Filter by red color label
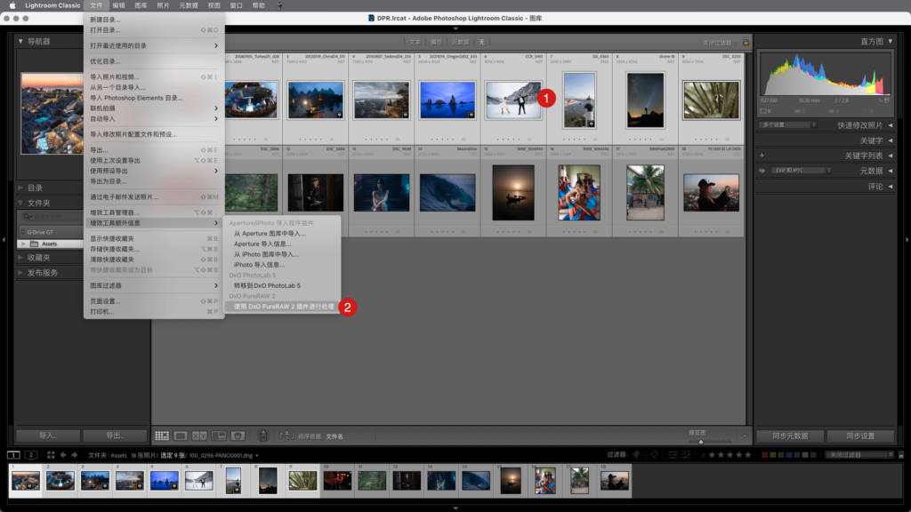Viewport: 911px width, 512px height. click(764, 455)
